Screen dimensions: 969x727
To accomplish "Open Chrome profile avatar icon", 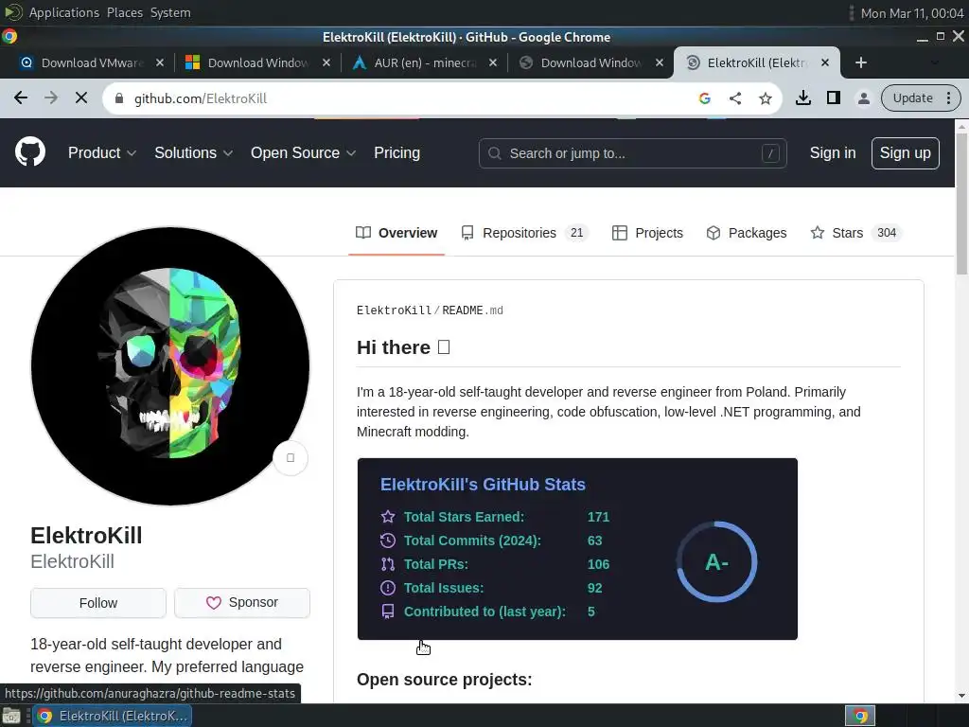I will coord(863,98).
